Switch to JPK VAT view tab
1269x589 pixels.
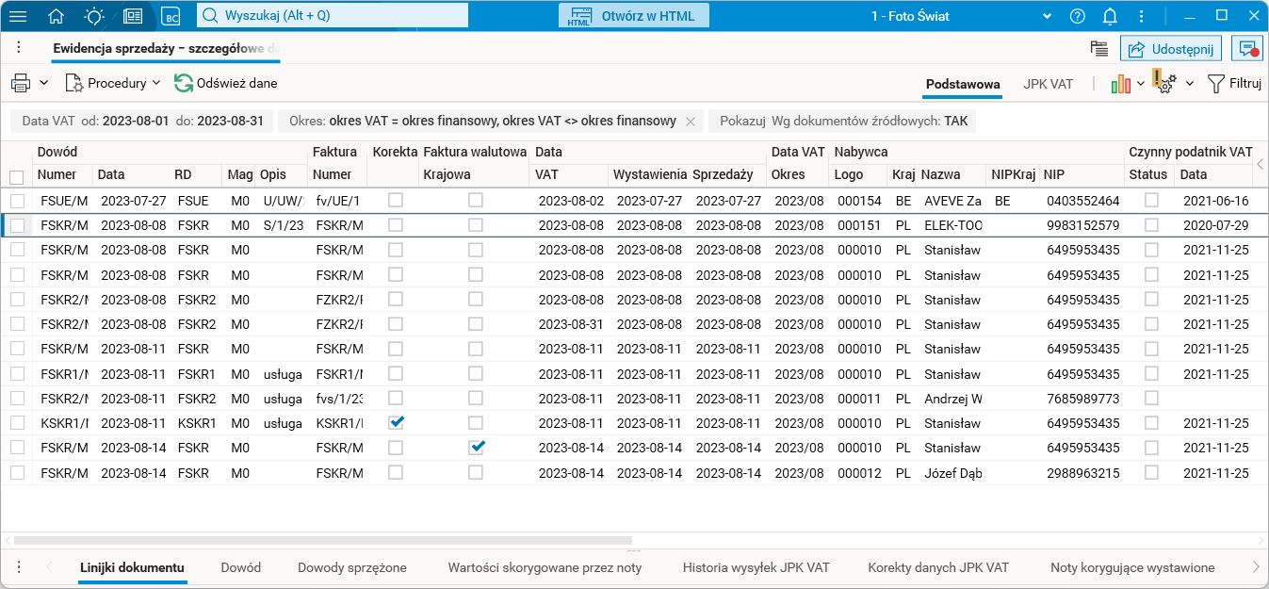pos(1049,84)
